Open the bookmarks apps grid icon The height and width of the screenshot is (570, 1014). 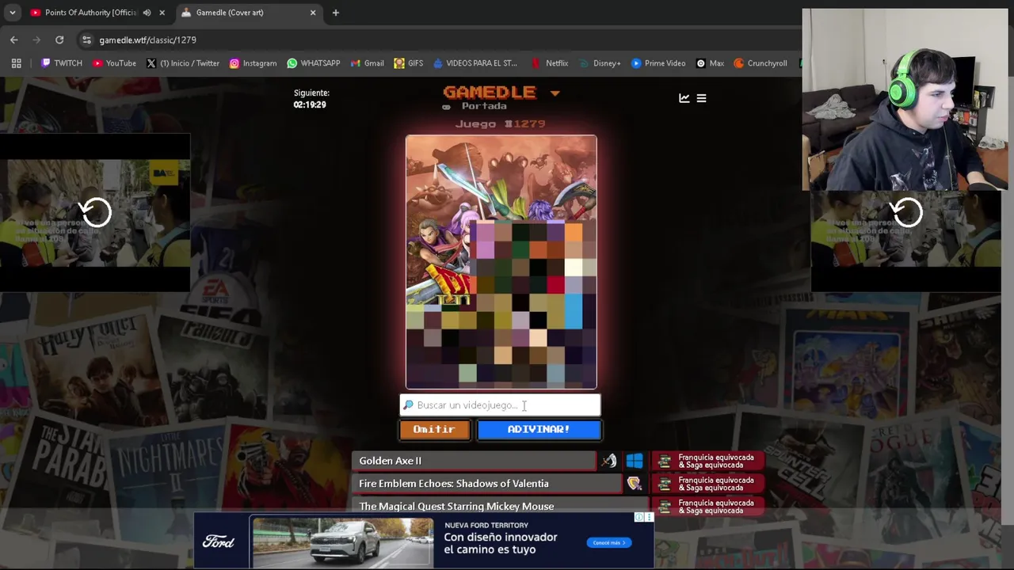click(x=16, y=63)
